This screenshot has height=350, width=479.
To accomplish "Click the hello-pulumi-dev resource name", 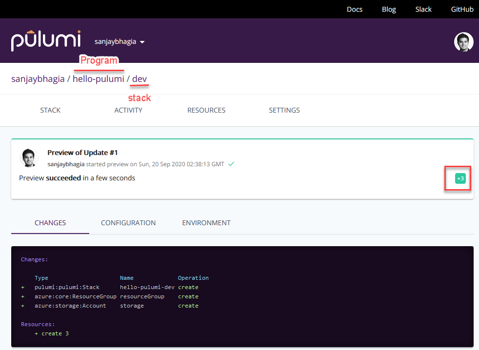I will tap(147, 288).
